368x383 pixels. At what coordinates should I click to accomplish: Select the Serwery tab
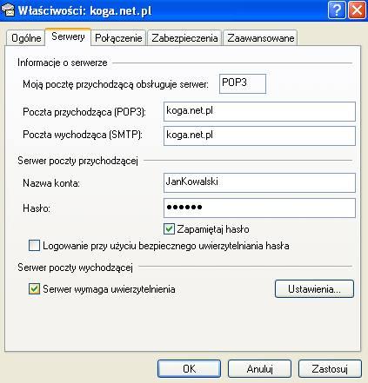[x=68, y=36]
